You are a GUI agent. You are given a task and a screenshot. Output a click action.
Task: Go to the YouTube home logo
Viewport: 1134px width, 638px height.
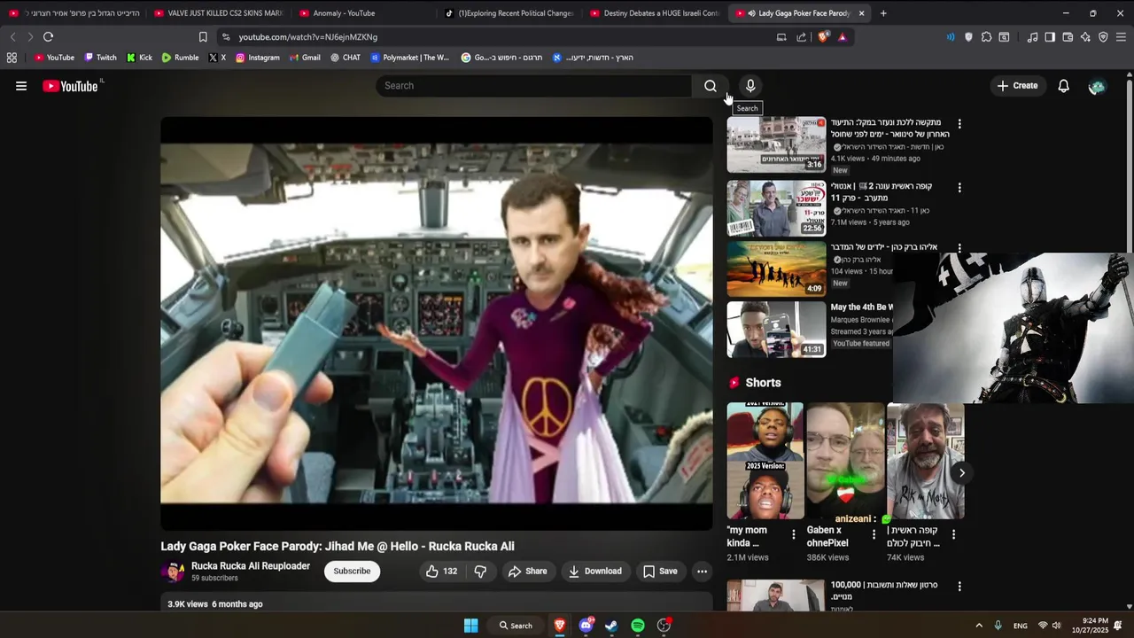pos(70,86)
